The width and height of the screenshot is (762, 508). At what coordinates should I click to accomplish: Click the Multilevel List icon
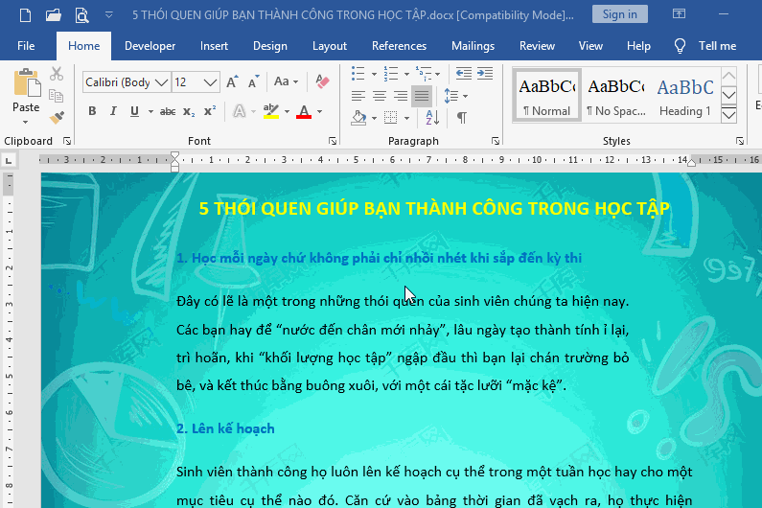[424, 74]
